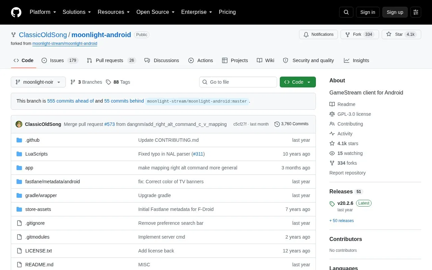The height and width of the screenshot is (270, 432).
Task: Open the green Code dropdown button
Action: tap(298, 82)
